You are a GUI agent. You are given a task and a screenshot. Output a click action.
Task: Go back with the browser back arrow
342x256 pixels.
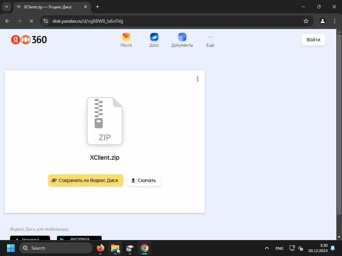point(7,21)
